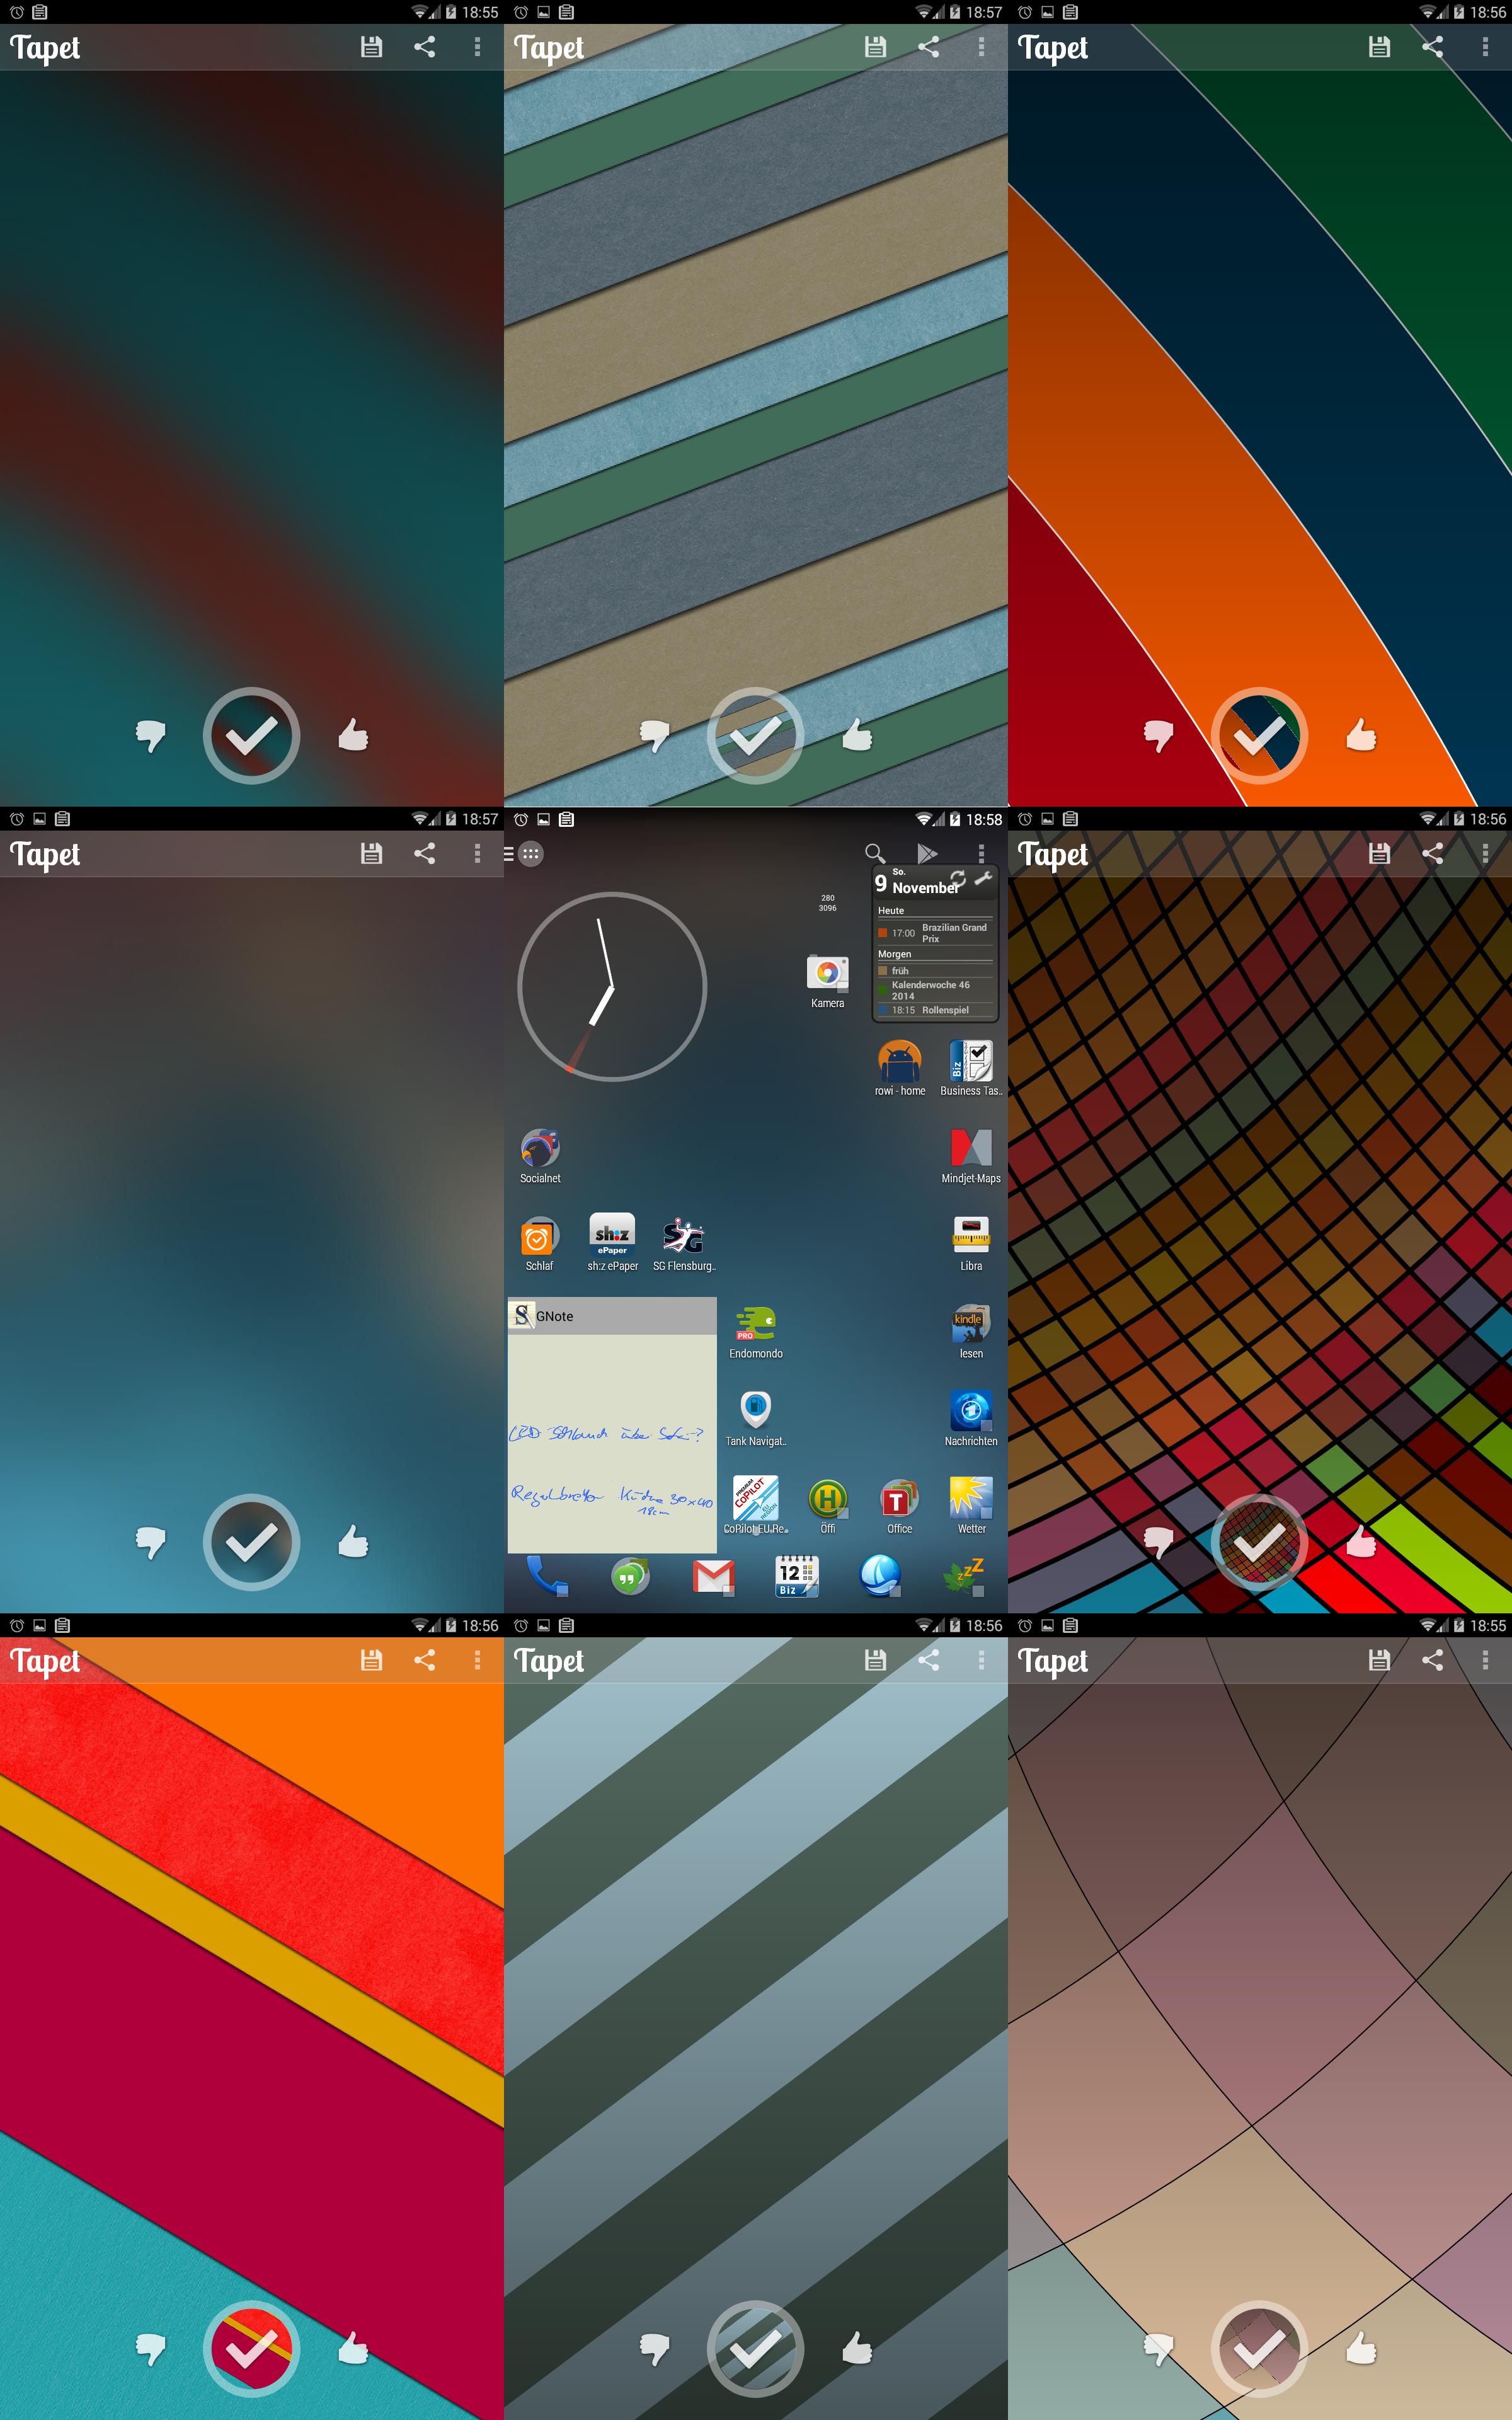Screen dimensions: 1512x2420
Task: Apply the blurry gray-blue wallpaper with checkmark
Action: pyautogui.click(x=252, y=1542)
